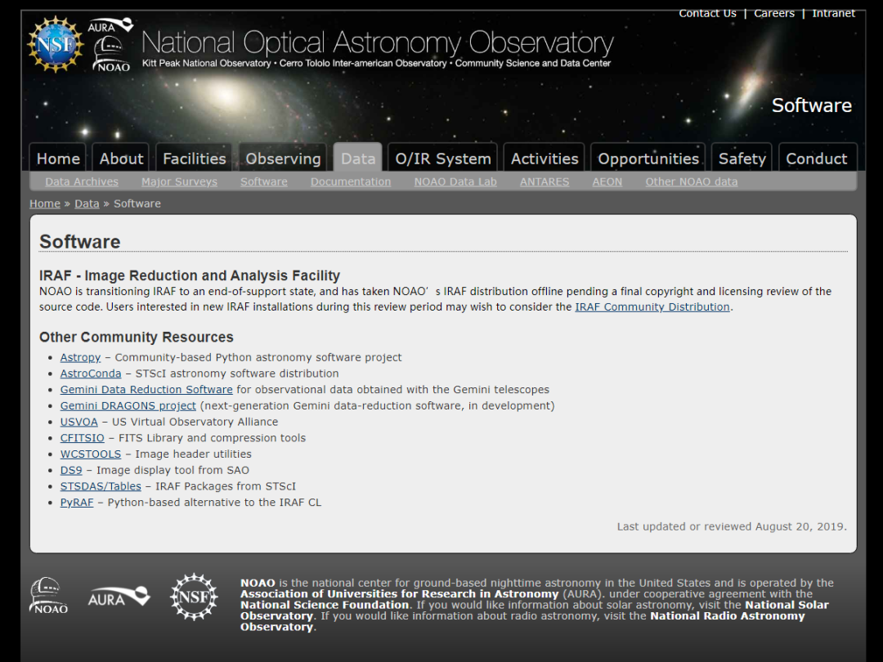
Task: Open the CFITSIO link
Action: (x=83, y=438)
